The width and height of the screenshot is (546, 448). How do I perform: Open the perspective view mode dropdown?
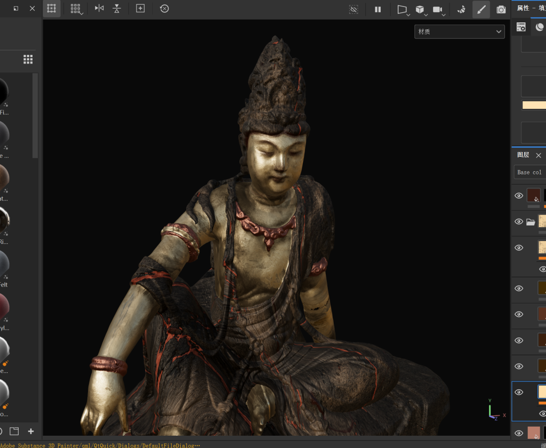[x=403, y=10]
